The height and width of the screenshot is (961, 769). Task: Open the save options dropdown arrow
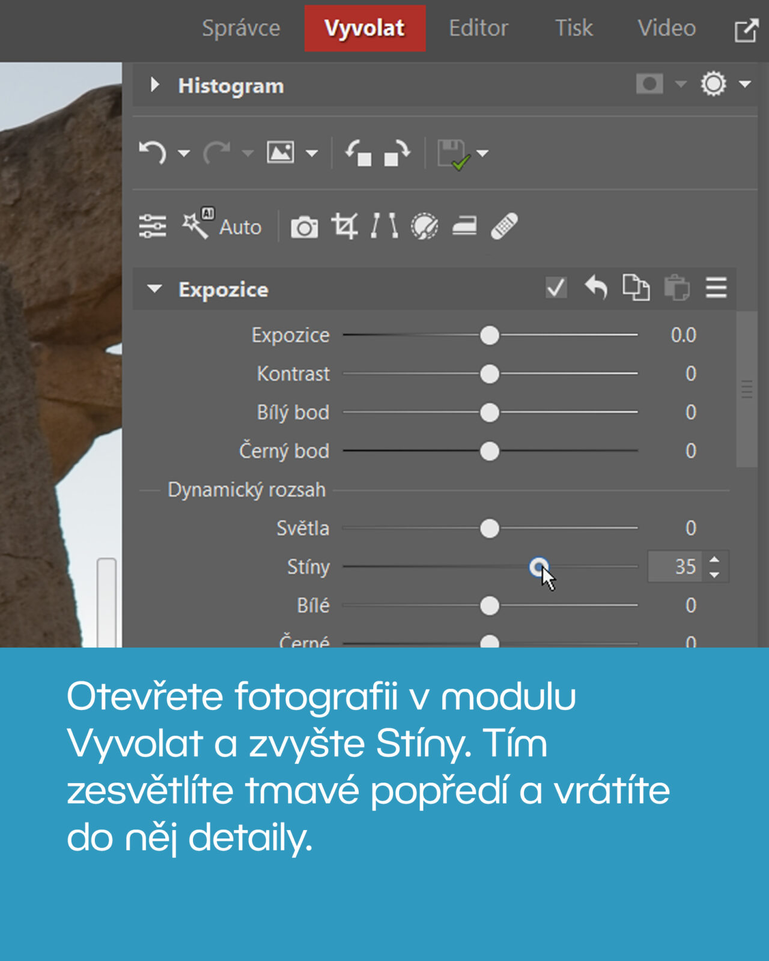click(x=482, y=153)
